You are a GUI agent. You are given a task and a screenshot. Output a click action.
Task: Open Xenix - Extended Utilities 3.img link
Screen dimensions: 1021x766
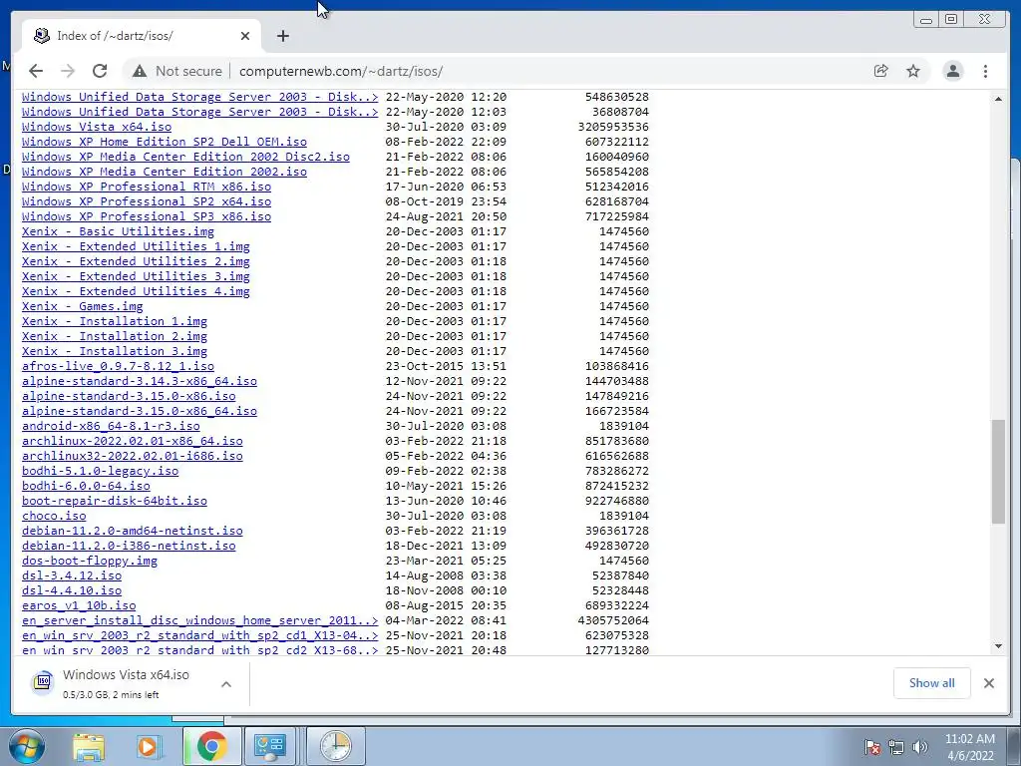point(136,276)
